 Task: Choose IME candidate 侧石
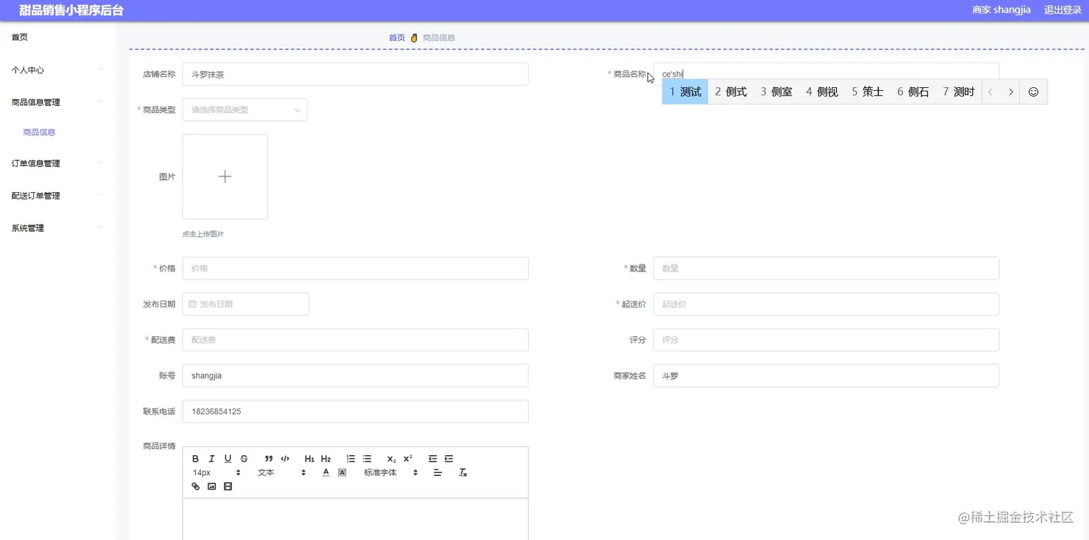(913, 91)
